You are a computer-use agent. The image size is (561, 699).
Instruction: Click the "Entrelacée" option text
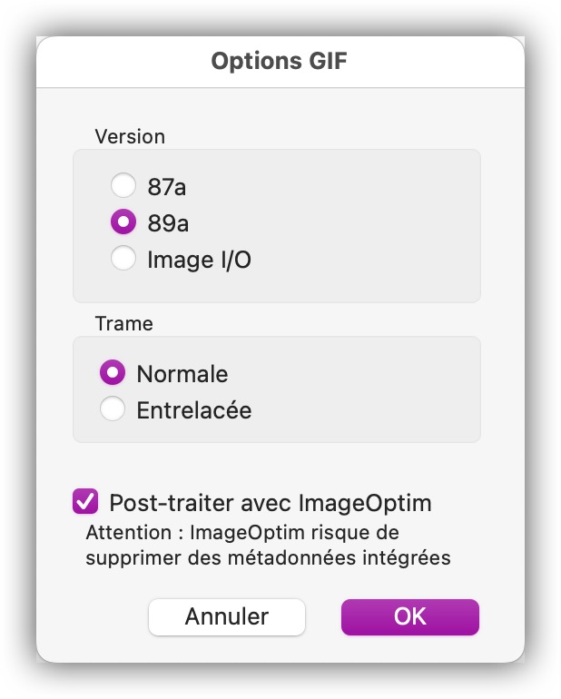point(194,410)
